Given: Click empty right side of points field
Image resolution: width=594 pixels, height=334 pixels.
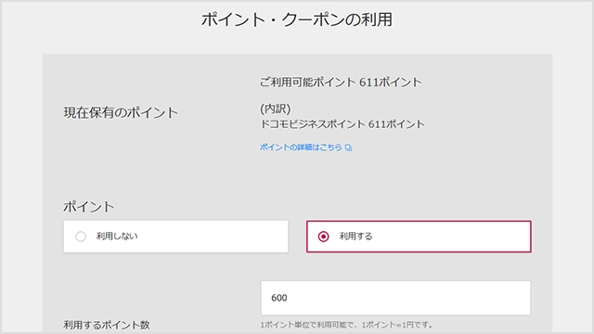Looking at the screenshot, I should coord(455,298).
